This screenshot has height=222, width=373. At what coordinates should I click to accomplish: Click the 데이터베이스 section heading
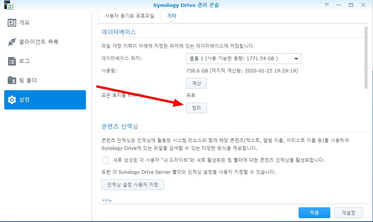point(119,32)
